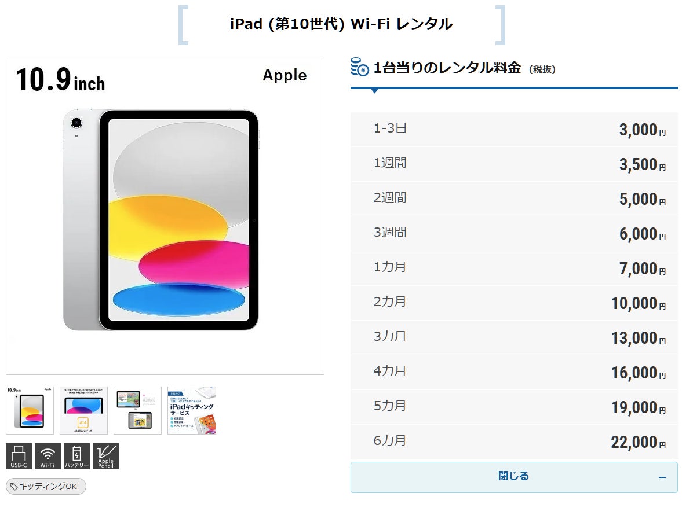Click the 16,000円 price
Viewport: 682px width, 515px height.
pos(639,373)
